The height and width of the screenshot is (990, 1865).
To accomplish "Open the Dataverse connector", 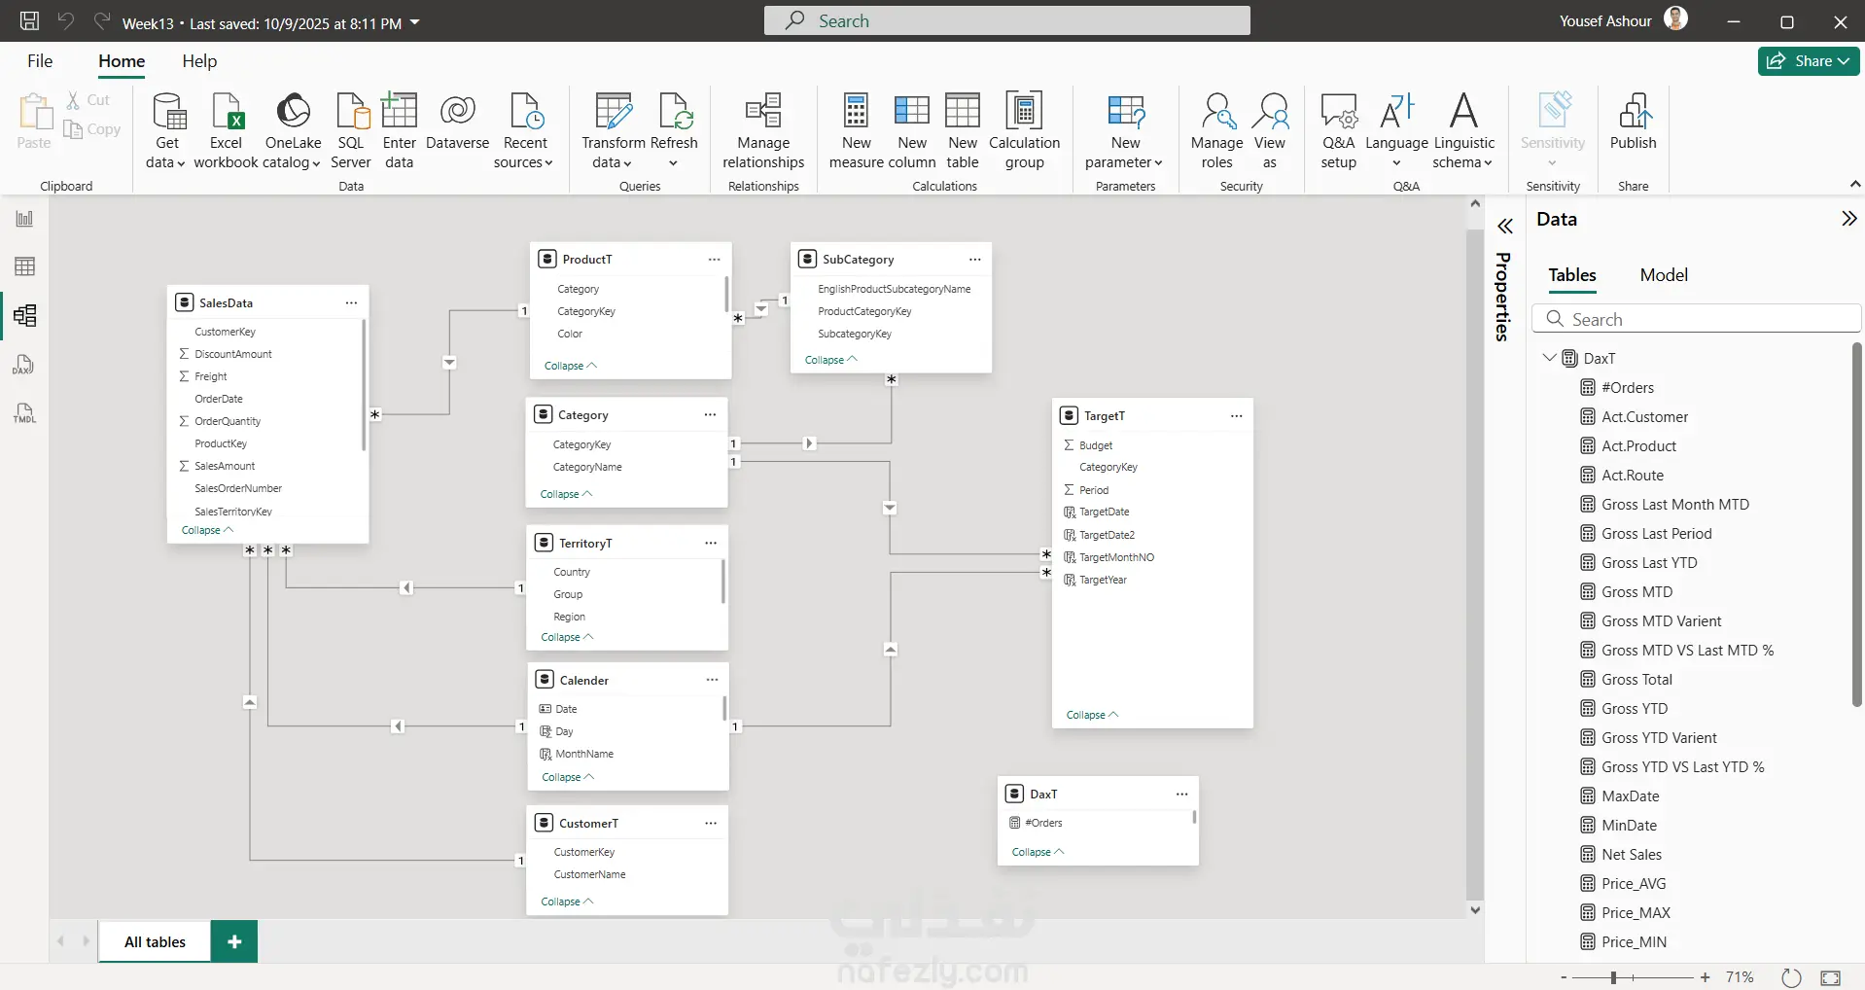I will 457,123.
